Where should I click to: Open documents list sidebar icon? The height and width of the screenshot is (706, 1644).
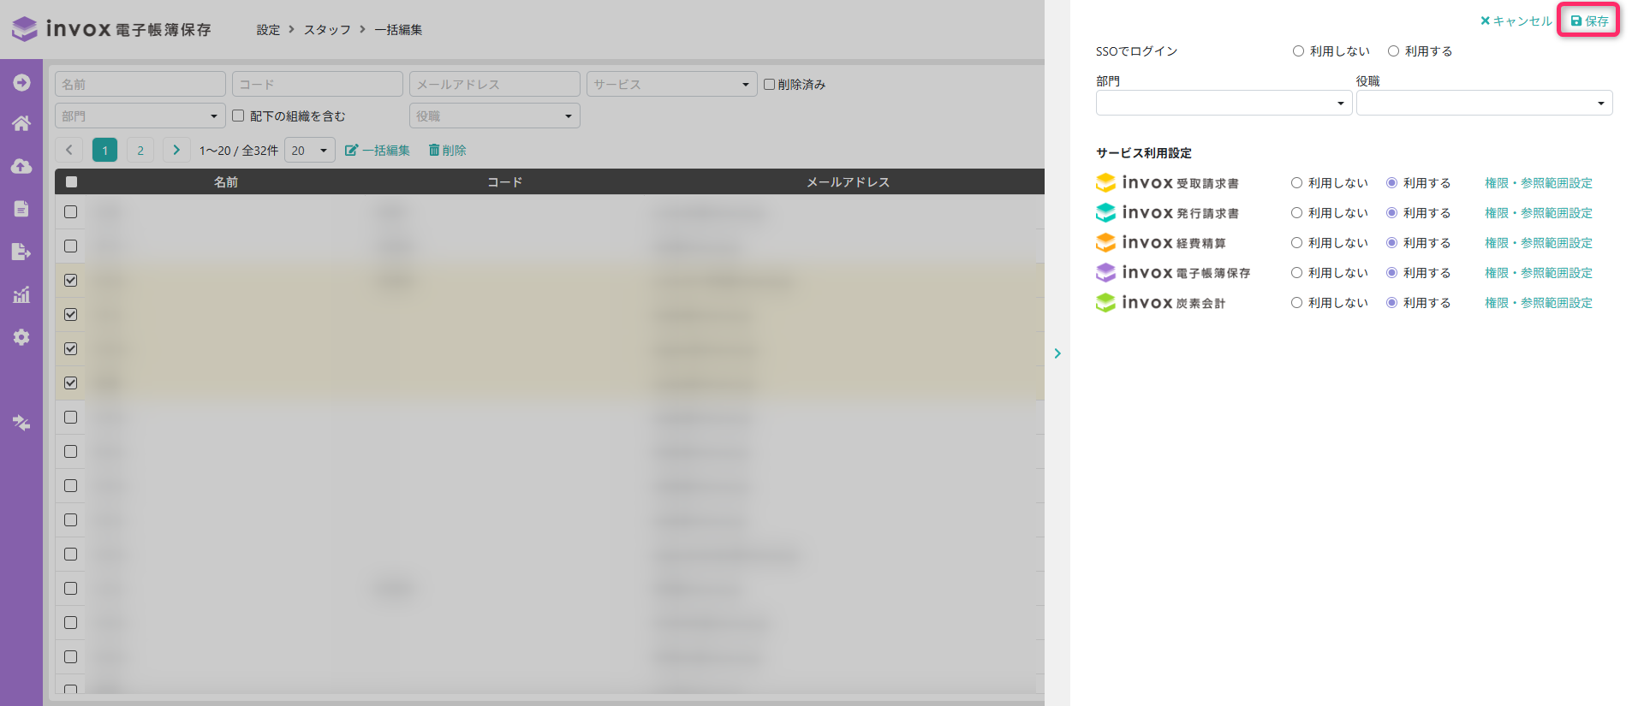pyautogui.click(x=21, y=209)
